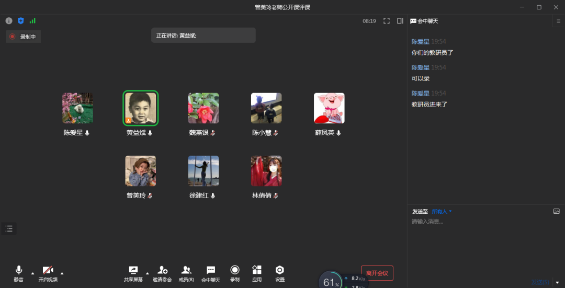Click the recording indicator 录制中
Screen dimensions: 565x288
(24, 37)
